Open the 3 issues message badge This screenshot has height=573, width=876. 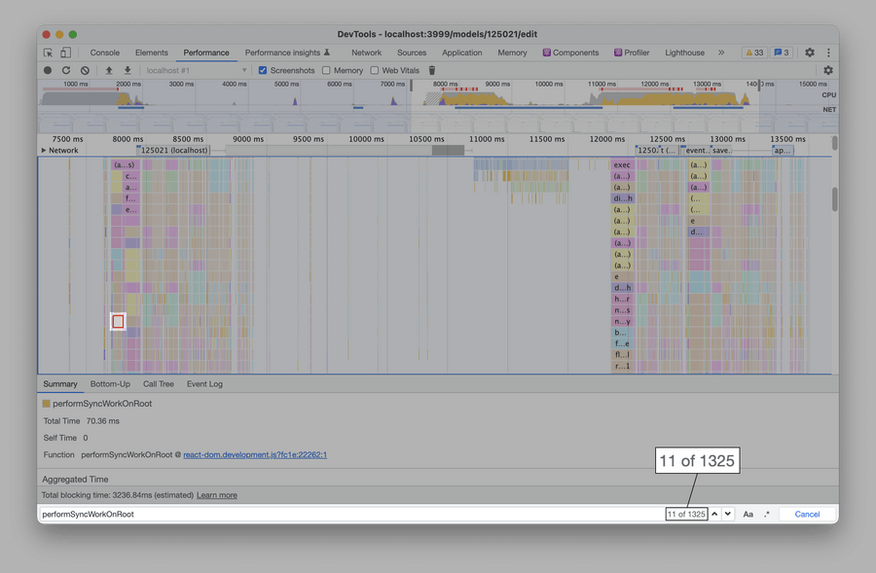(781, 53)
